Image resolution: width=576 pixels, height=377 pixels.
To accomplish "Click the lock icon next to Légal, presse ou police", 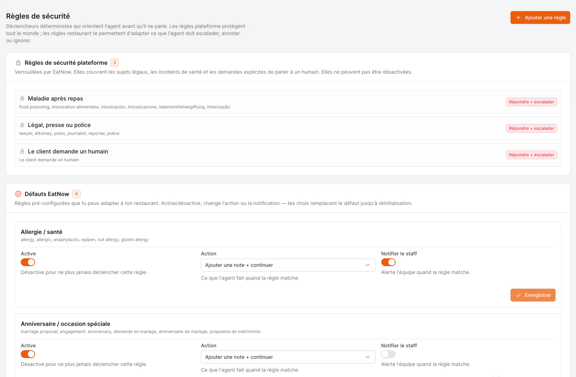I will 22,125.
